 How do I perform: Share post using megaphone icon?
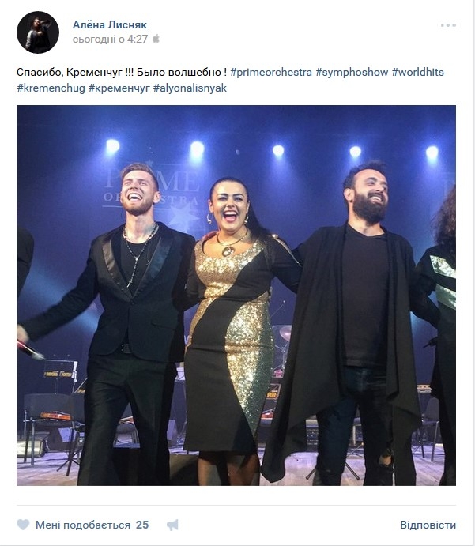click(173, 525)
